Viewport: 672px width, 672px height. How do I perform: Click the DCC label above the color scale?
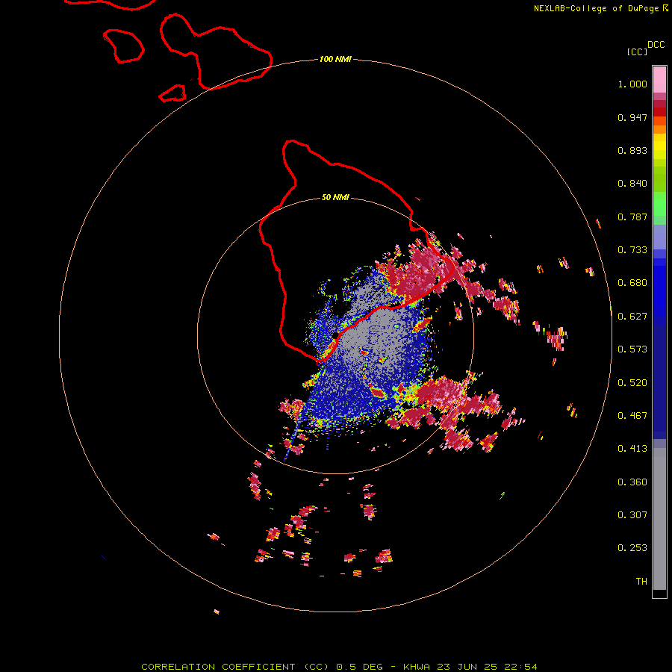[x=656, y=45]
